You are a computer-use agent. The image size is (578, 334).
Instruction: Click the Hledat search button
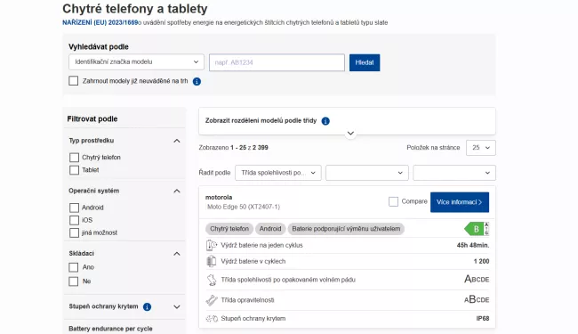coord(365,62)
